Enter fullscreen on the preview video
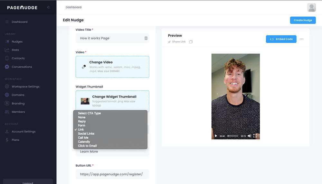This screenshot has height=184, width=322. click(255, 136)
